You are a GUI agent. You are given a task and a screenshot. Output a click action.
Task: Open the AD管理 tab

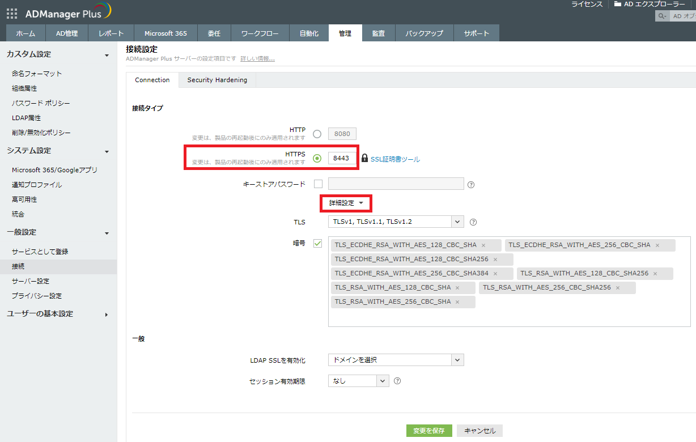point(67,33)
